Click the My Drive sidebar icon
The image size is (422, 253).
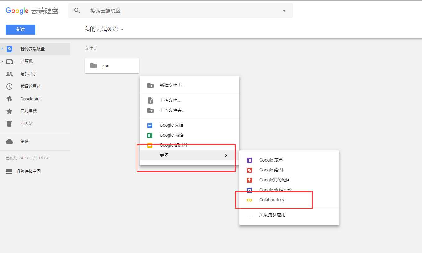9,49
